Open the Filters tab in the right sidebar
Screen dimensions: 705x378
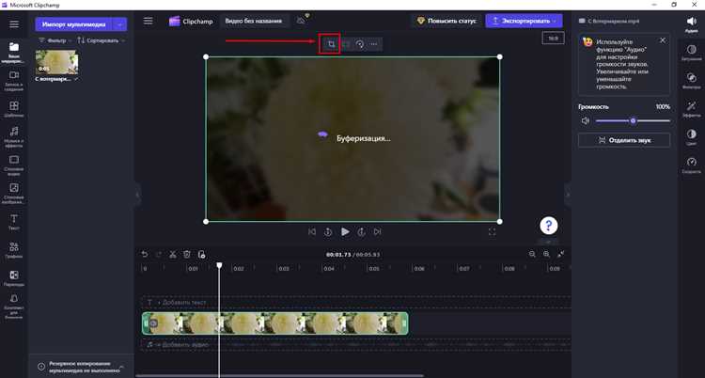[692, 80]
